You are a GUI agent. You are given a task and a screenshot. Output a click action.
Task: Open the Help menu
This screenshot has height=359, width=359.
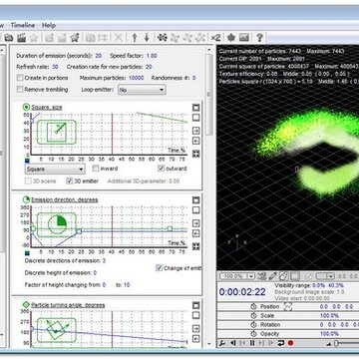pos(49,25)
